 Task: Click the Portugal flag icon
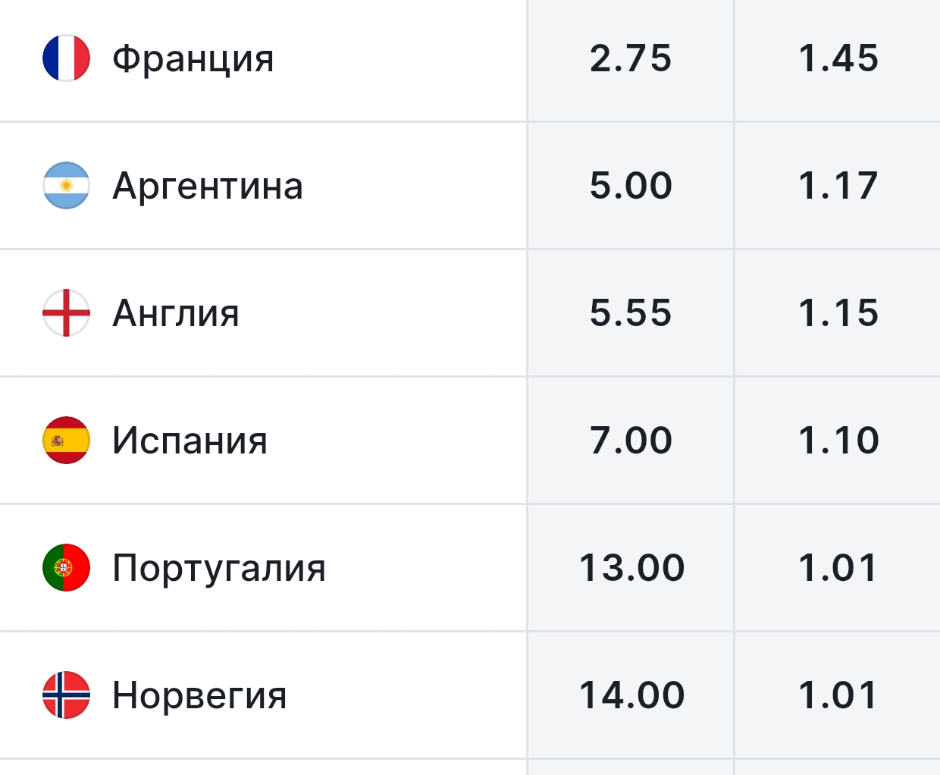point(66,567)
